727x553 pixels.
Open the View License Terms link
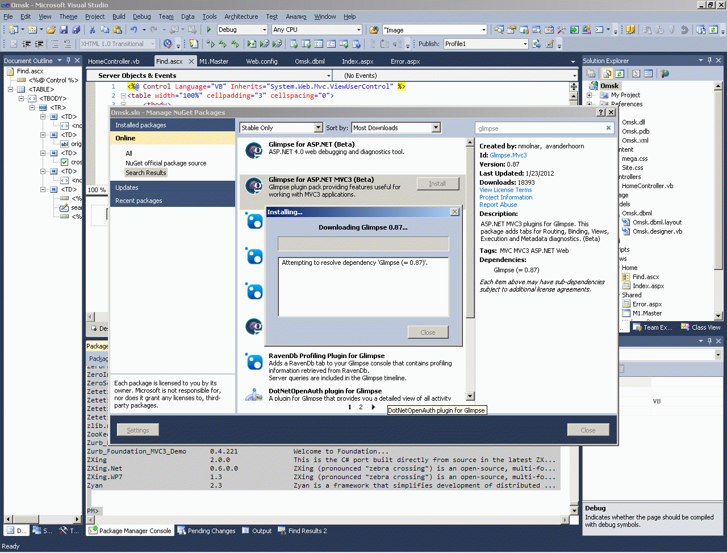point(505,190)
